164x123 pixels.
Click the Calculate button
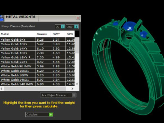tap(39, 114)
